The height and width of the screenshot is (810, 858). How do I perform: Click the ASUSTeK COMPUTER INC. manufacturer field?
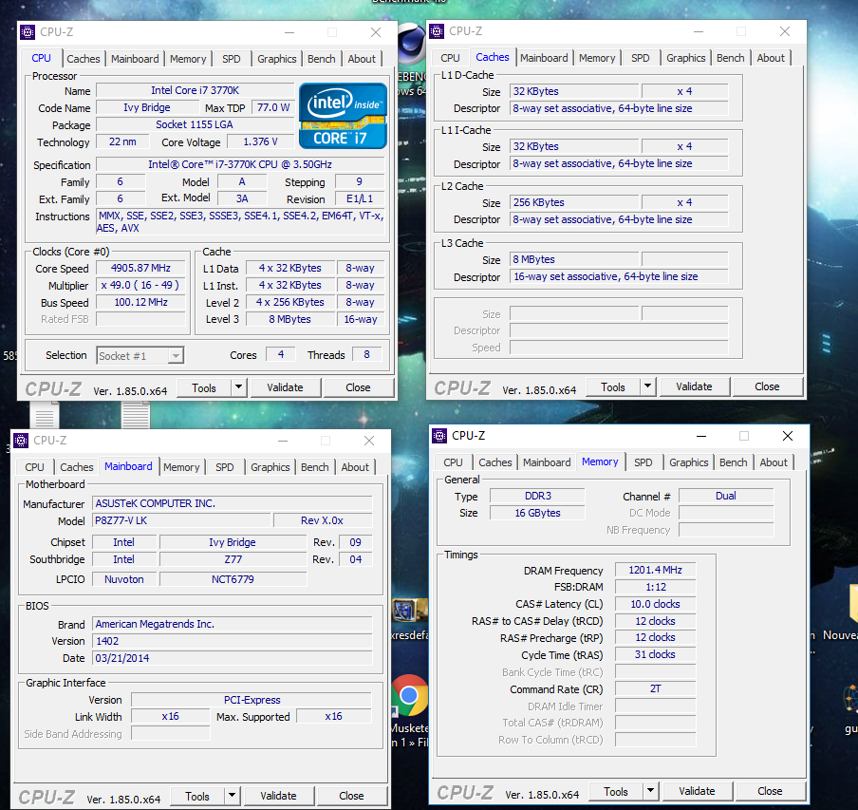[x=232, y=503]
